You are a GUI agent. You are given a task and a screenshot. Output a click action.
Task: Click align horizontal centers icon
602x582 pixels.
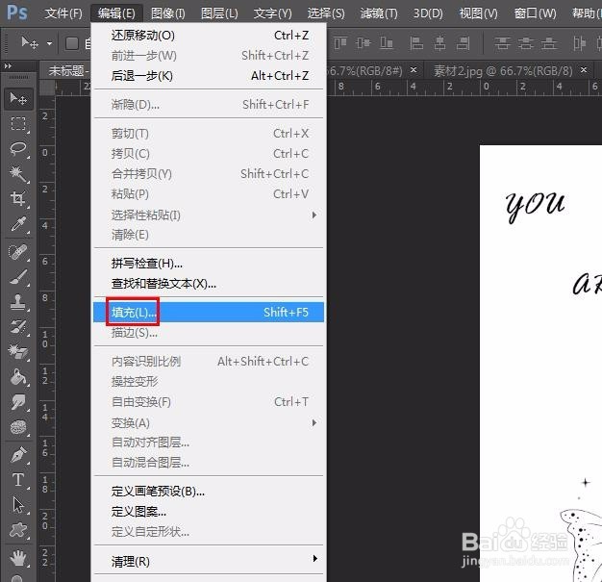439,43
